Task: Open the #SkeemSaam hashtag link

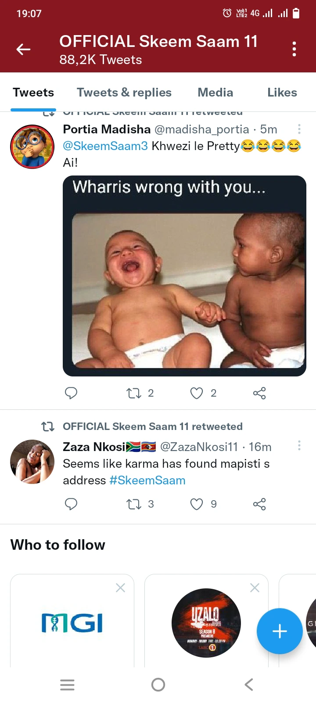Action: click(x=147, y=480)
